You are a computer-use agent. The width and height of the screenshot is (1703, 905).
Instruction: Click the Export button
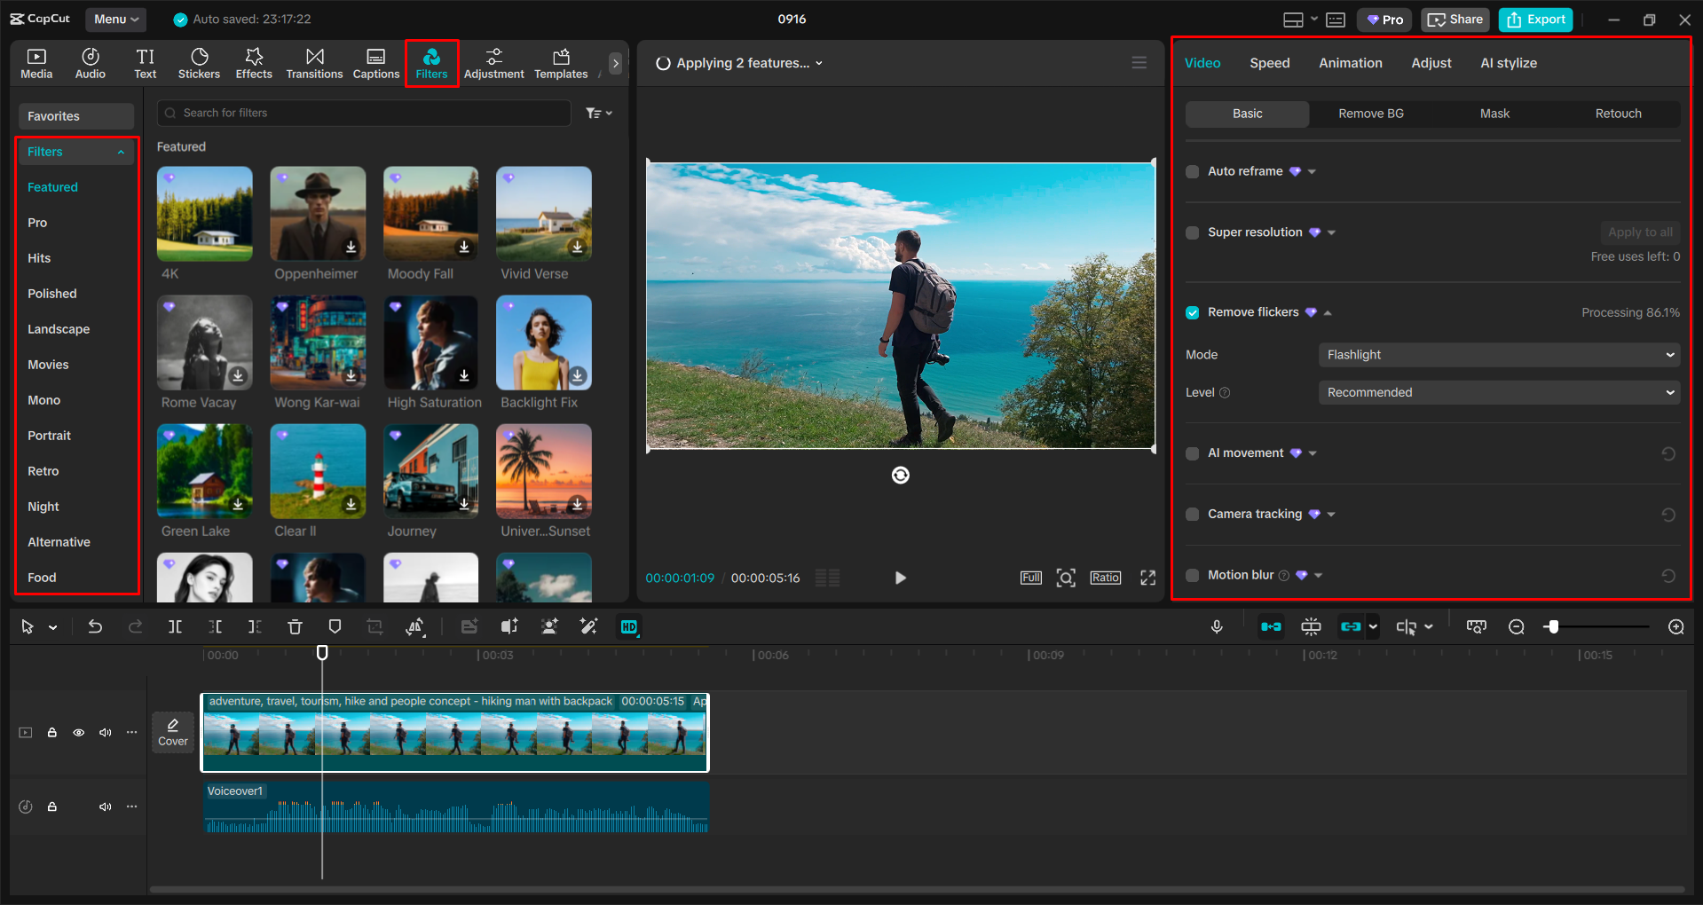pyautogui.click(x=1535, y=20)
